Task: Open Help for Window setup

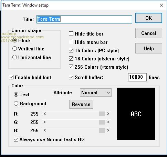Action: (149, 48)
